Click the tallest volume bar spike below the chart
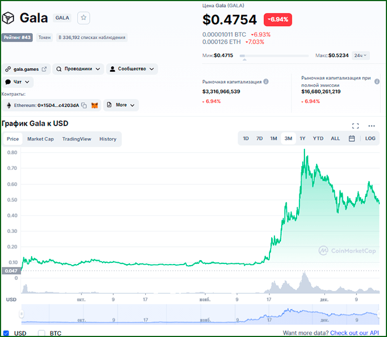 pyautogui.click(x=304, y=282)
